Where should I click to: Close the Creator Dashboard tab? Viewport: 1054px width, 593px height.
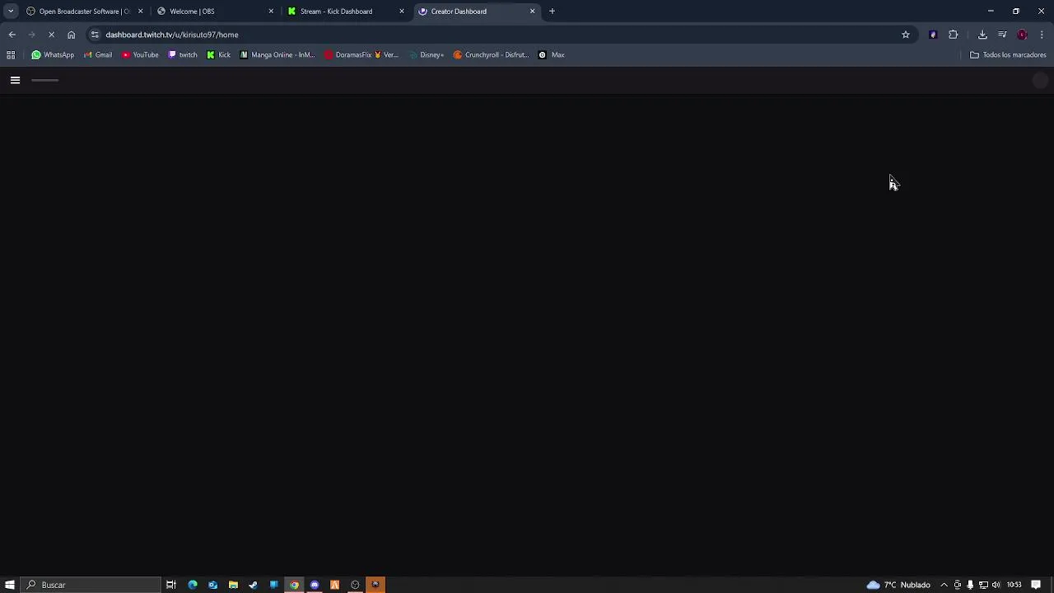click(532, 11)
